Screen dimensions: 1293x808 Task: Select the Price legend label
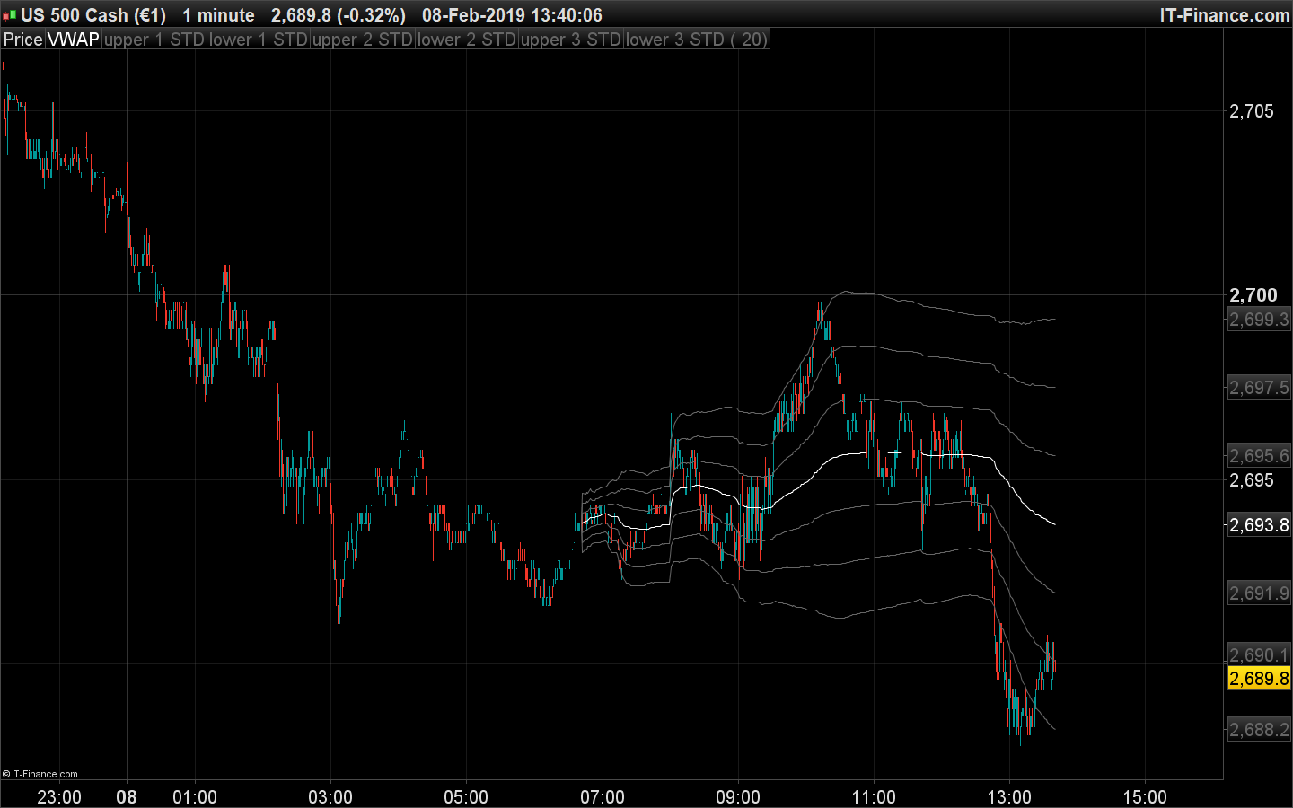click(x=23, y=40)
